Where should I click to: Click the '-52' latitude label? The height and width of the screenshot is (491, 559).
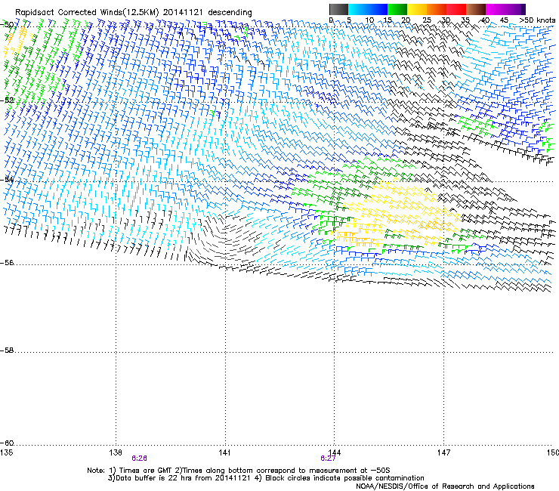click(x=7, y=100)
